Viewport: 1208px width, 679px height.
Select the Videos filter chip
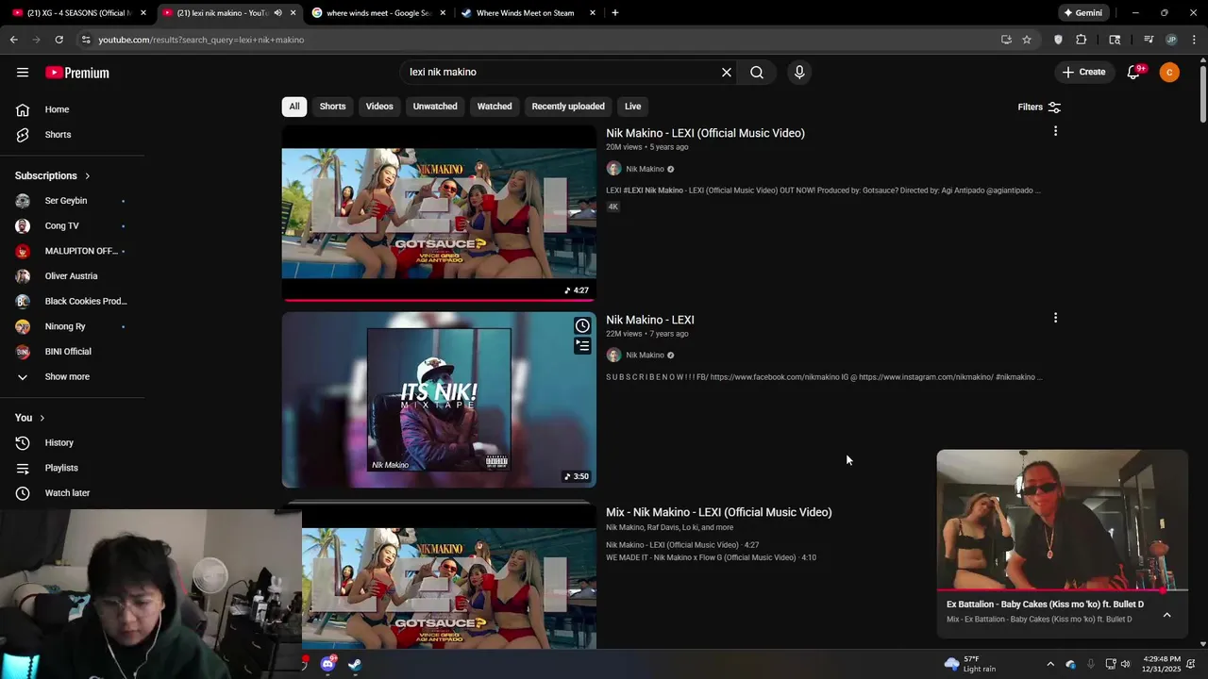click(x=379, y=107)
